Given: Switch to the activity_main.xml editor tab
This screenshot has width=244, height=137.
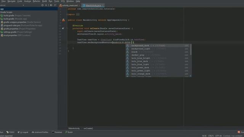Looking at the screenshot, I should 70,5.
